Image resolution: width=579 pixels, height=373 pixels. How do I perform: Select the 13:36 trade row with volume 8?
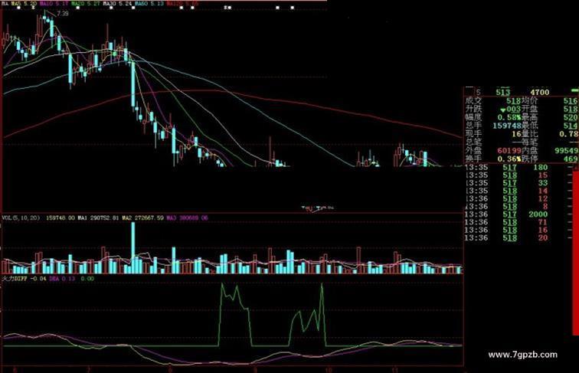click(507, 207)
